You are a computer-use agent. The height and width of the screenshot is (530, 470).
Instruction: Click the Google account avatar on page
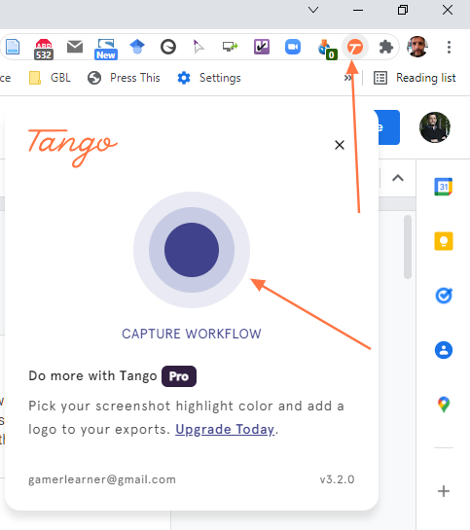(435, 127)
